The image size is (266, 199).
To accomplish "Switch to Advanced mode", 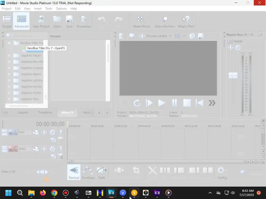I will 21,21.
